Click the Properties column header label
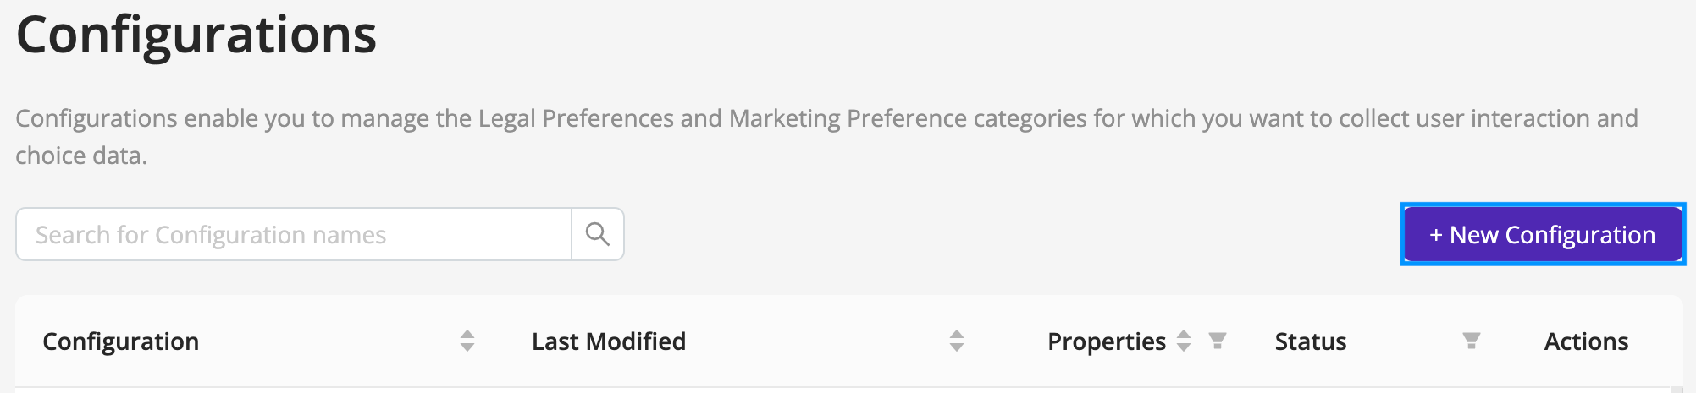 1107,341
